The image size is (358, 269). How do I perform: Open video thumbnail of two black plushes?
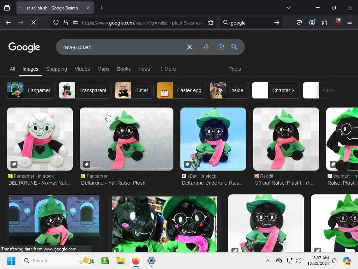click(164, 224)
